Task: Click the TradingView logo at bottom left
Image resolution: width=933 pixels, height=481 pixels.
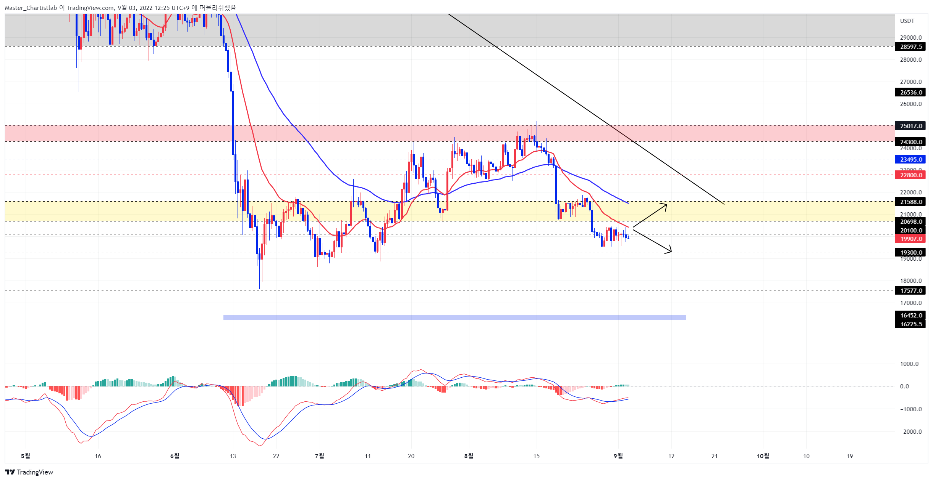Action: 29,472
